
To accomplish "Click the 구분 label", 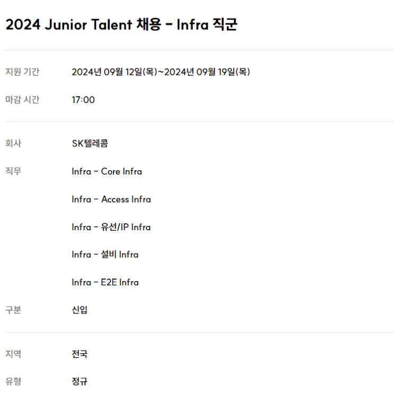I will pos(14,310).
